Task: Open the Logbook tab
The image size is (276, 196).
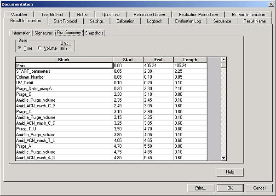Action: point(155,21)
